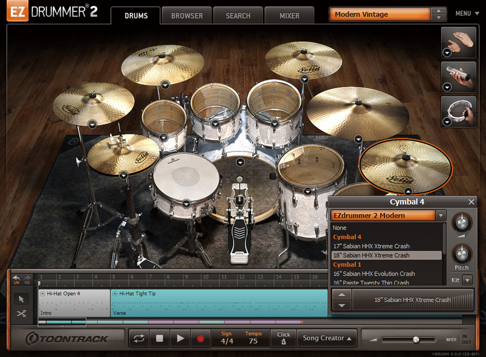Open the EZdrummer 2 Modern library dropdown
Image resolution: width=486 pixels, height=357 pixels.
pyautogui.click(x=440, y=215)
